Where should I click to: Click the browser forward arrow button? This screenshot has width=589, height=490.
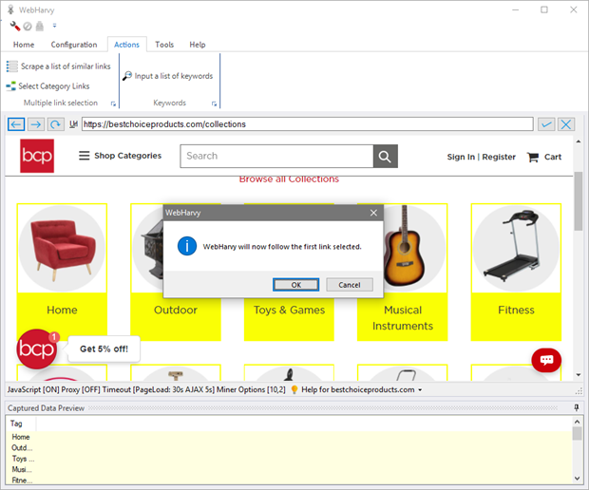click(x=35, y=124)
